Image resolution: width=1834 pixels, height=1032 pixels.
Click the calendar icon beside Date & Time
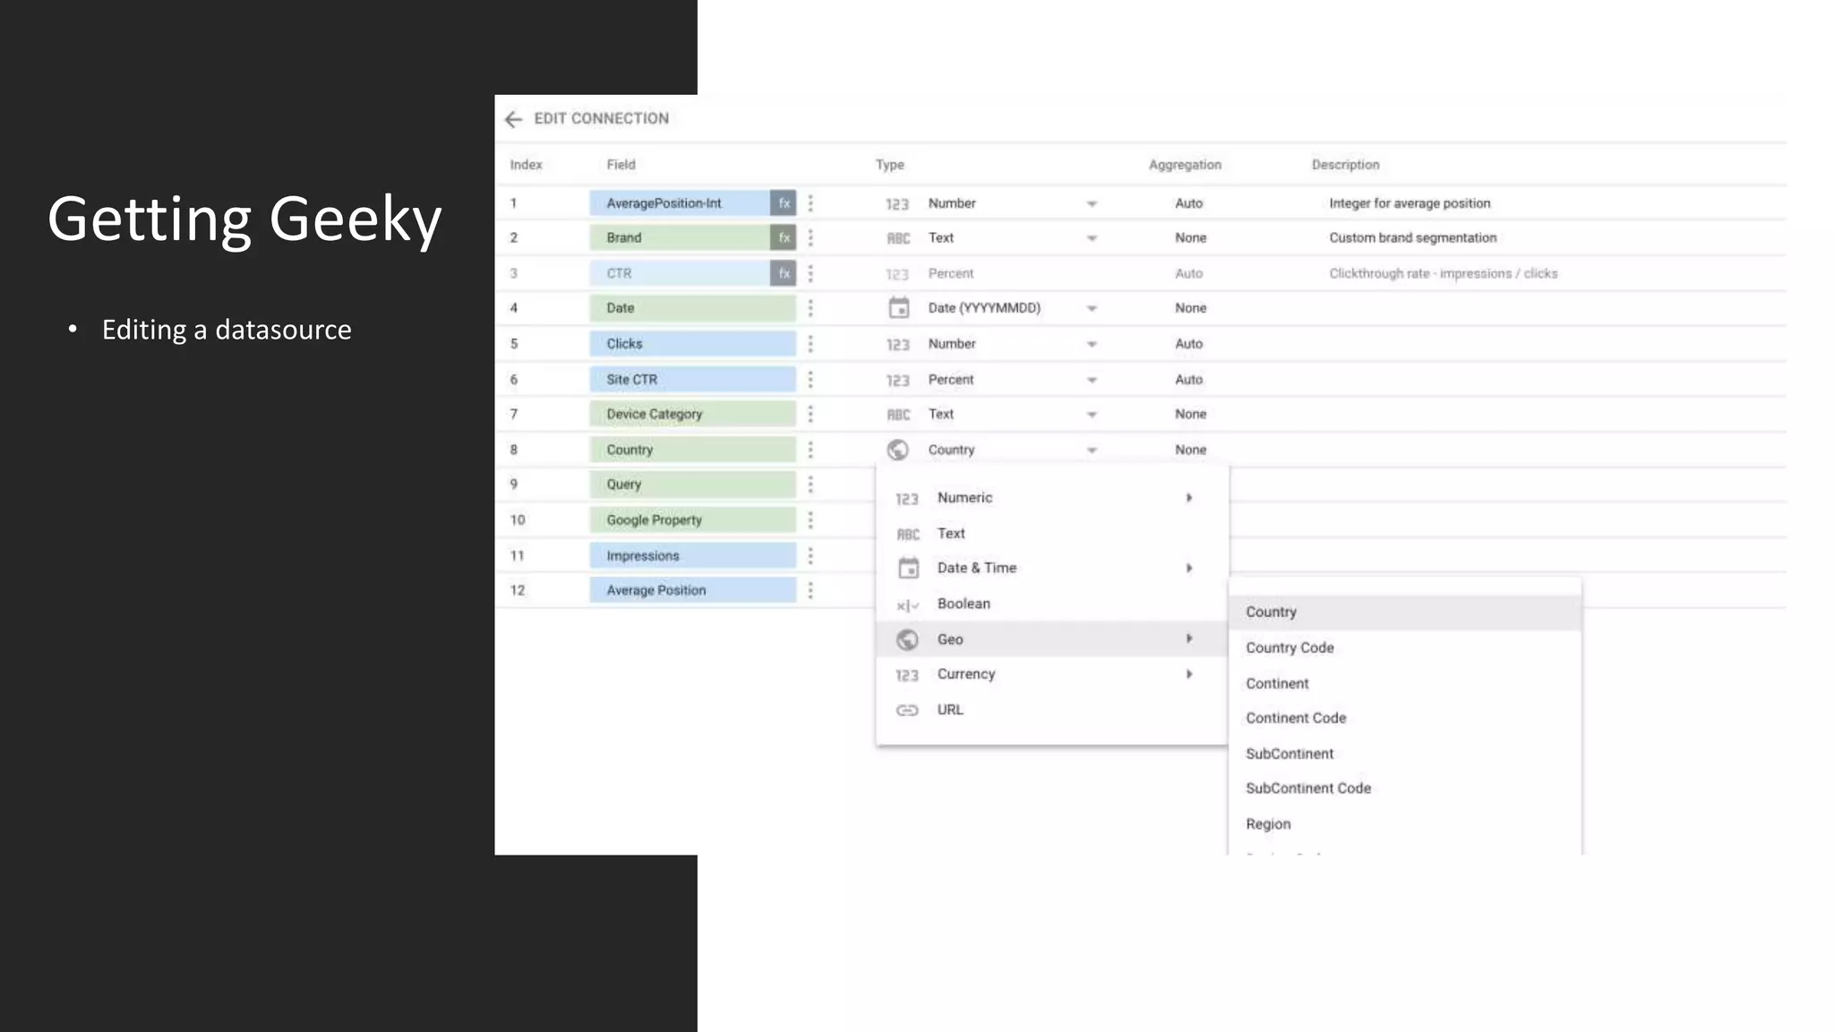908,568
